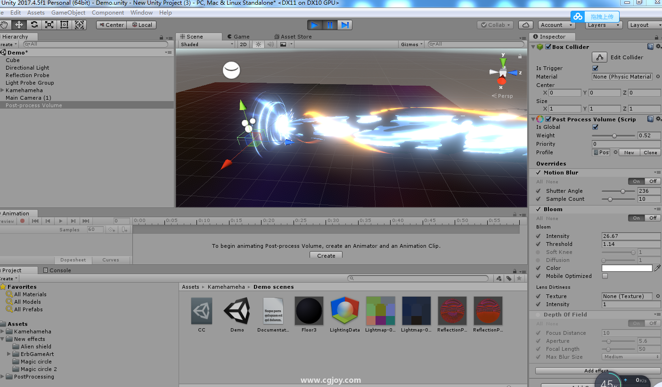Toggle Box Collider enabled checkbox
The image size is (662, 387).
(x=548, y=47)
